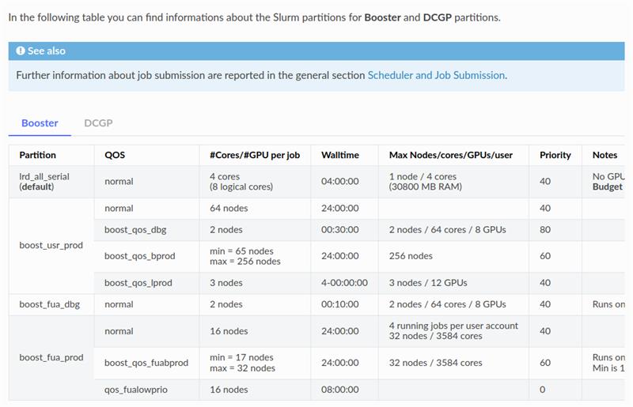
Task: Click the boost_qos_dbg QOS entry
Action: click(x=135, y=230)
